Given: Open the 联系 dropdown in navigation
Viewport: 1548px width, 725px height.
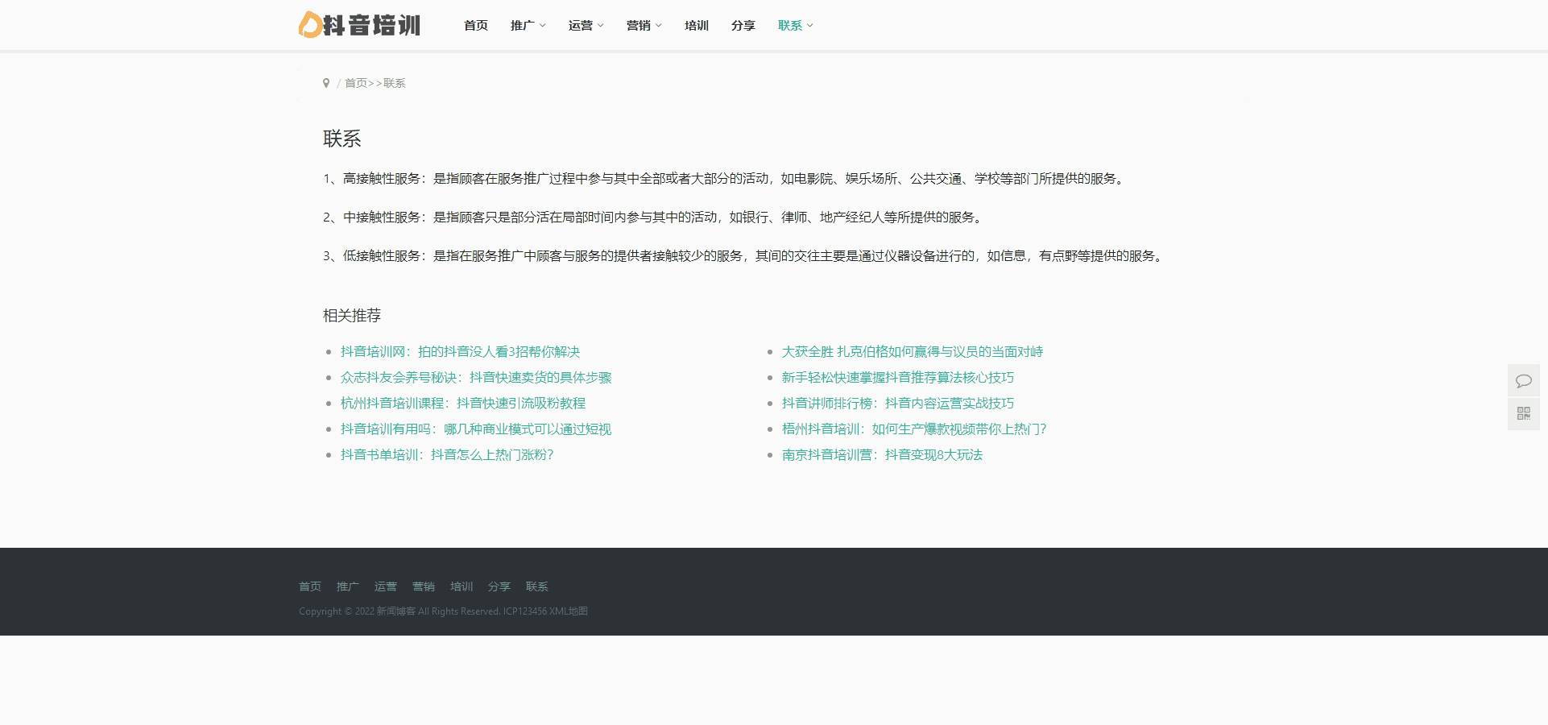Looking at the screenshot, I should click(x=795, y=25).
